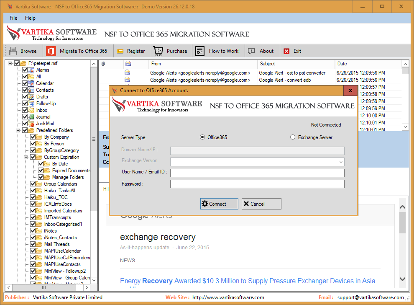Click the Drafts folder icon
The height and width of the screenshot is (305, 414).
[x=31, y=97]
